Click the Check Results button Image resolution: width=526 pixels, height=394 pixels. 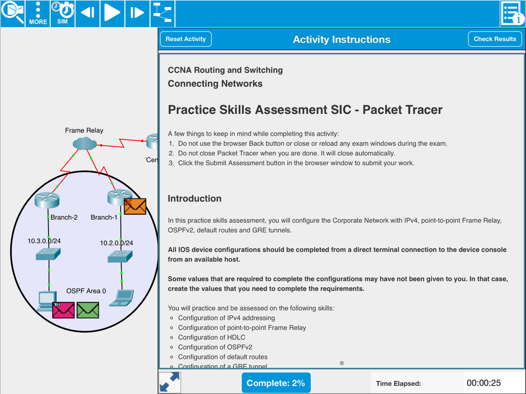(495, 39)
